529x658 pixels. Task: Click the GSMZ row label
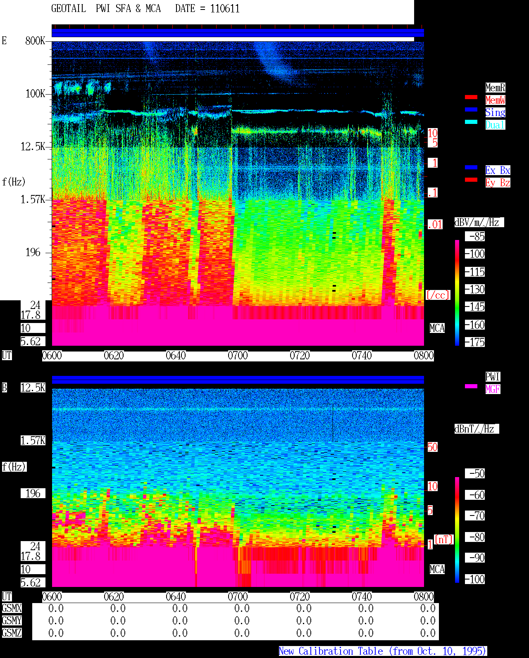12,633
